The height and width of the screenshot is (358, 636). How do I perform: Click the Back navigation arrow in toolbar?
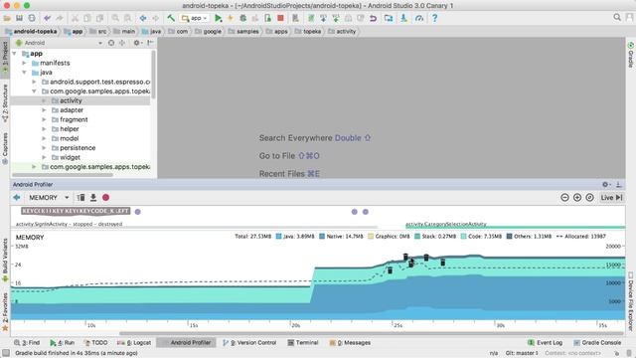(x=143, y=18)
